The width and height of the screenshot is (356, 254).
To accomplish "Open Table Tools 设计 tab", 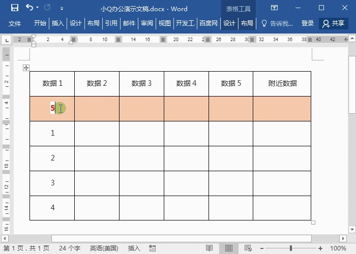I will tap(229, 23).
